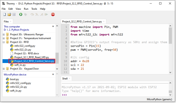Select boot.py on MicroPython device
The image size is (176, 103).
14,79
